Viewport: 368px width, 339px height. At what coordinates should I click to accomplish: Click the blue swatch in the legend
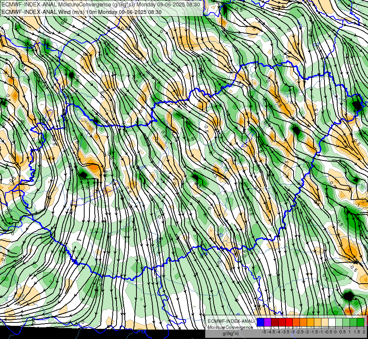pos(260,322)
